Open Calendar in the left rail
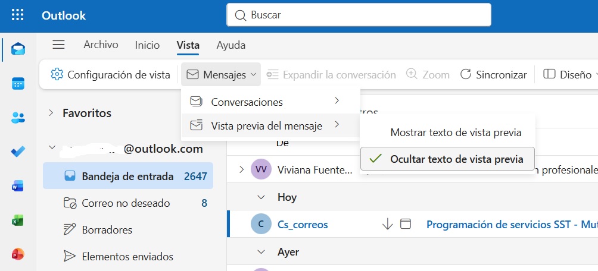The image size is (598, 271). tap(18, 83)
